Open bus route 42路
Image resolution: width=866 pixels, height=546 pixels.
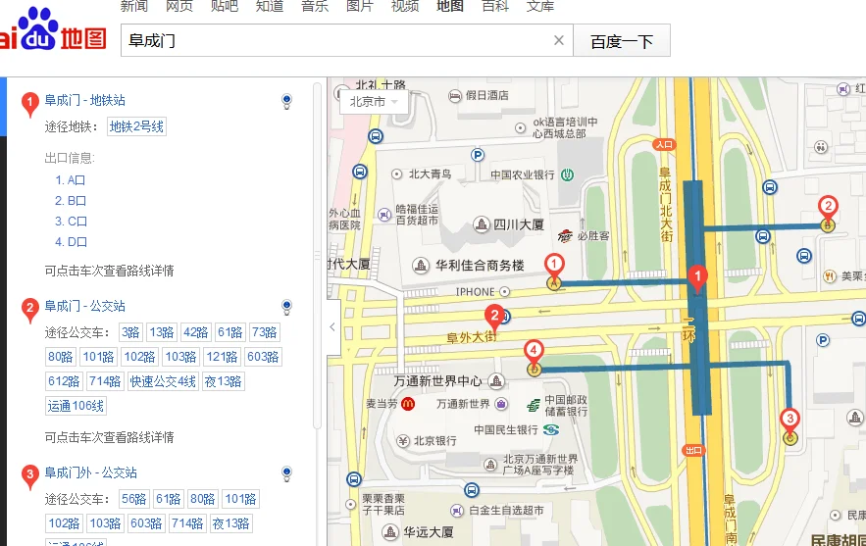click(196, 332)
